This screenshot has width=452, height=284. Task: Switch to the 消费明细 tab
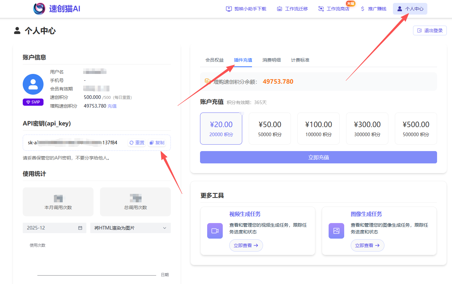point(271,60)
